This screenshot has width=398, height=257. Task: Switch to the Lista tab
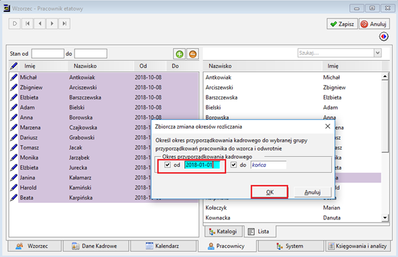260,231
